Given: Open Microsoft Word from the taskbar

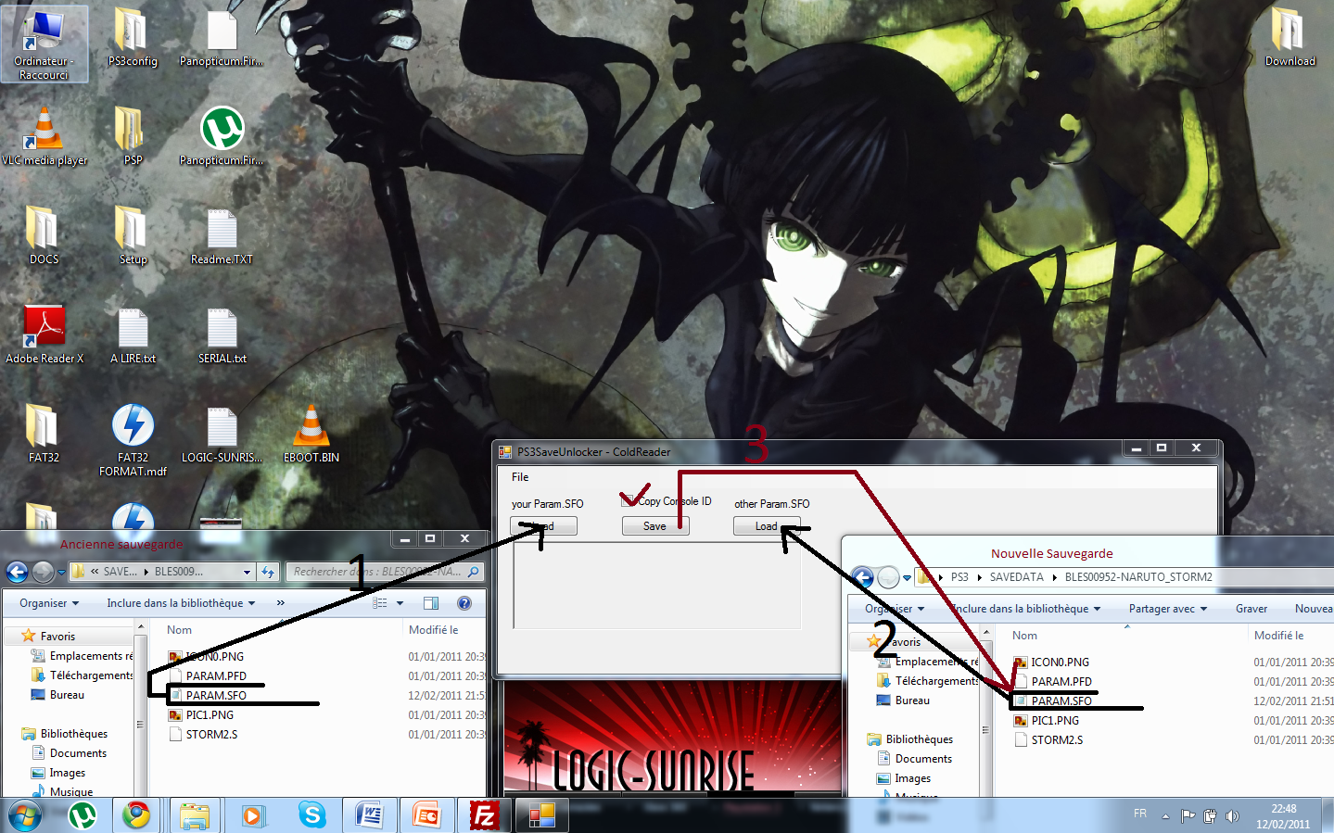Looking at the screenshot, I should [x=369, y=815].
